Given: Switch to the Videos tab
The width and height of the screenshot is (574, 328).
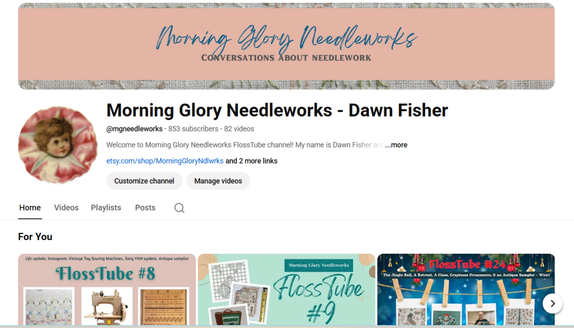Looking at the screenshot, I should point(67,208).
